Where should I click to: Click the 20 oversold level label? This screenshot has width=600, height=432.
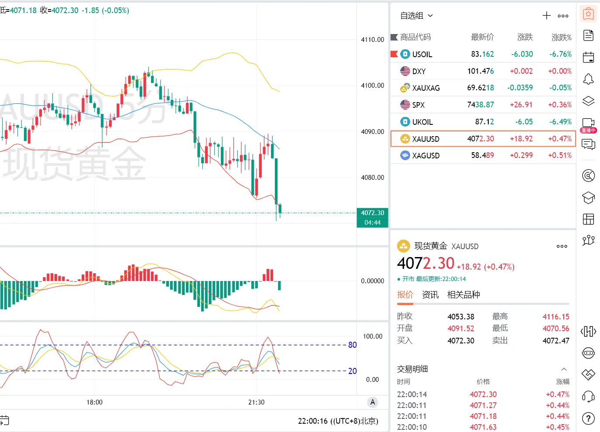pos(353,371)
